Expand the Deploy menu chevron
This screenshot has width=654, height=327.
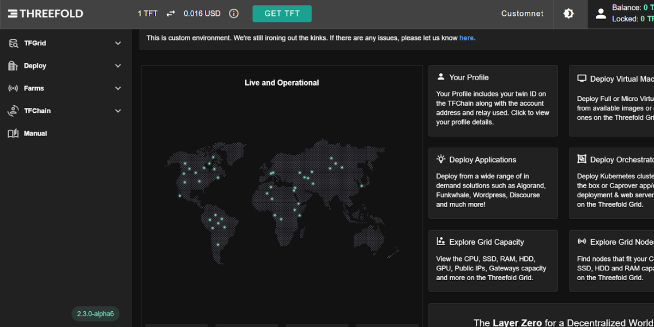[118, 66]
